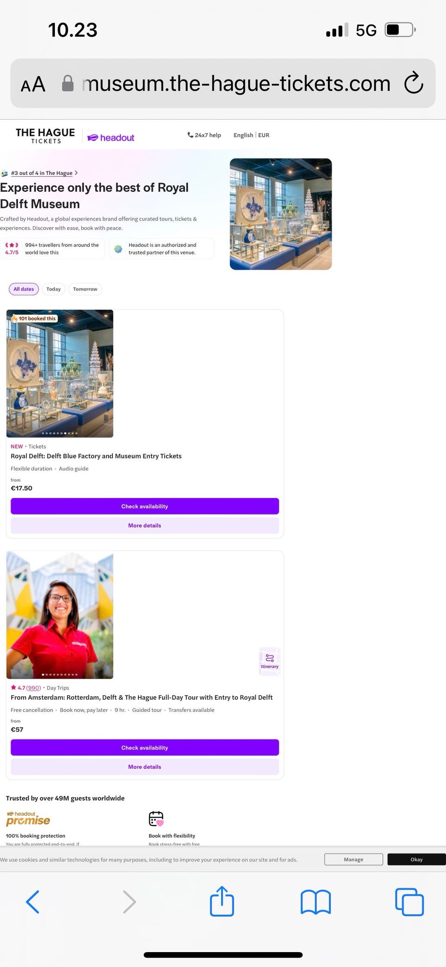Screen dimensions: 446x967
Task: Select the All dates filter chip
Action: (x=24, y=289)
